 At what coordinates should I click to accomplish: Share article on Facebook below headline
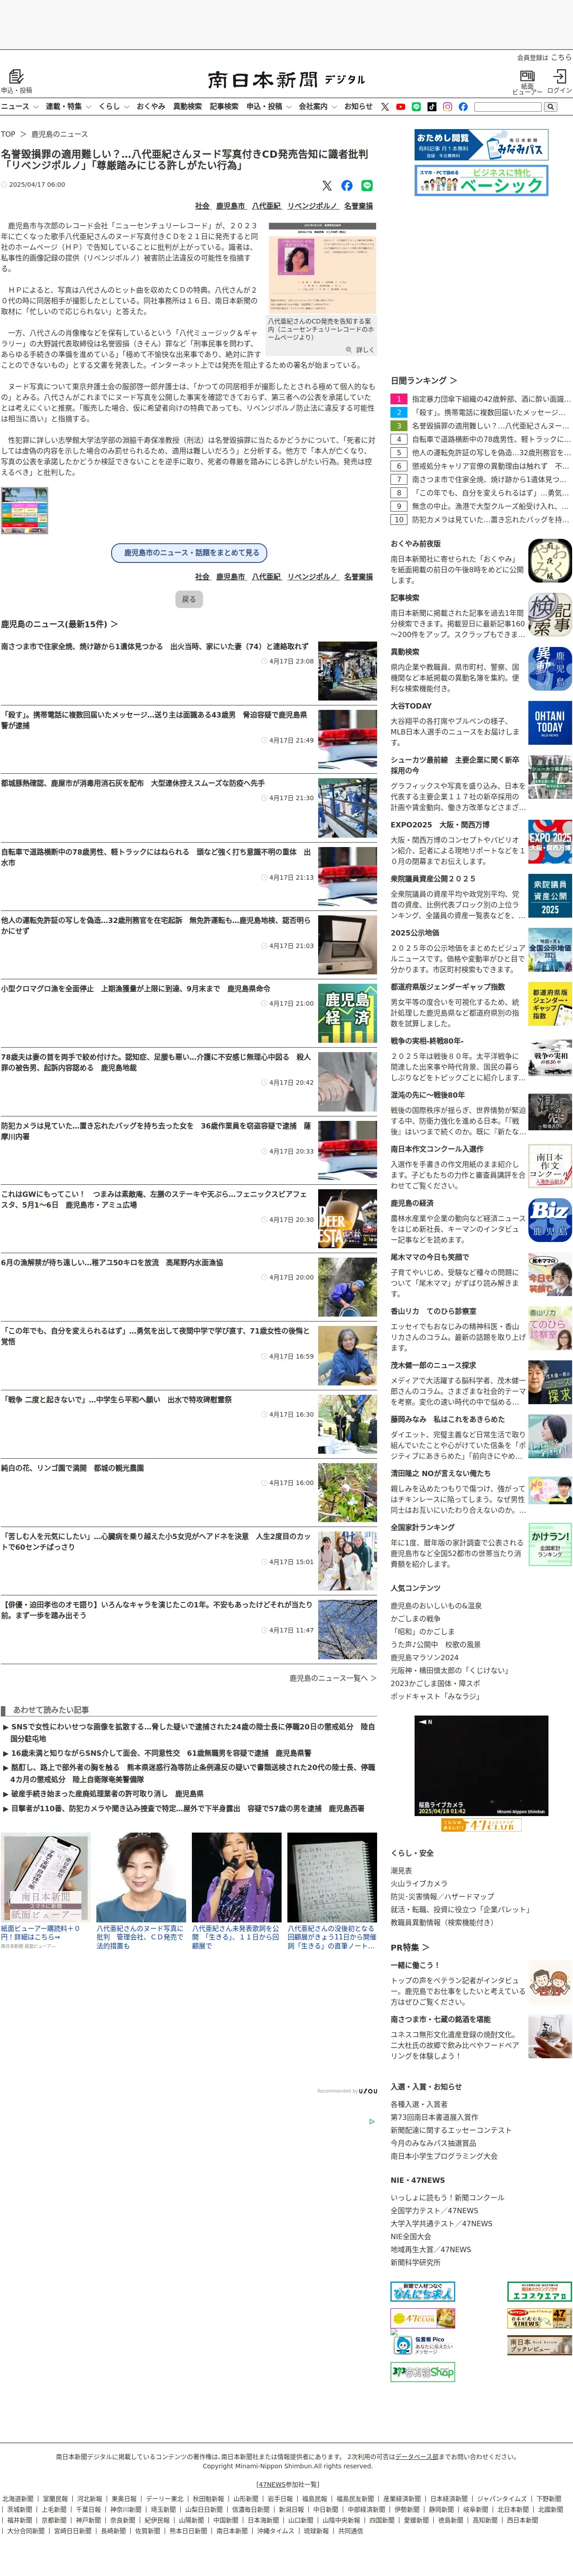tap(346, 186)
